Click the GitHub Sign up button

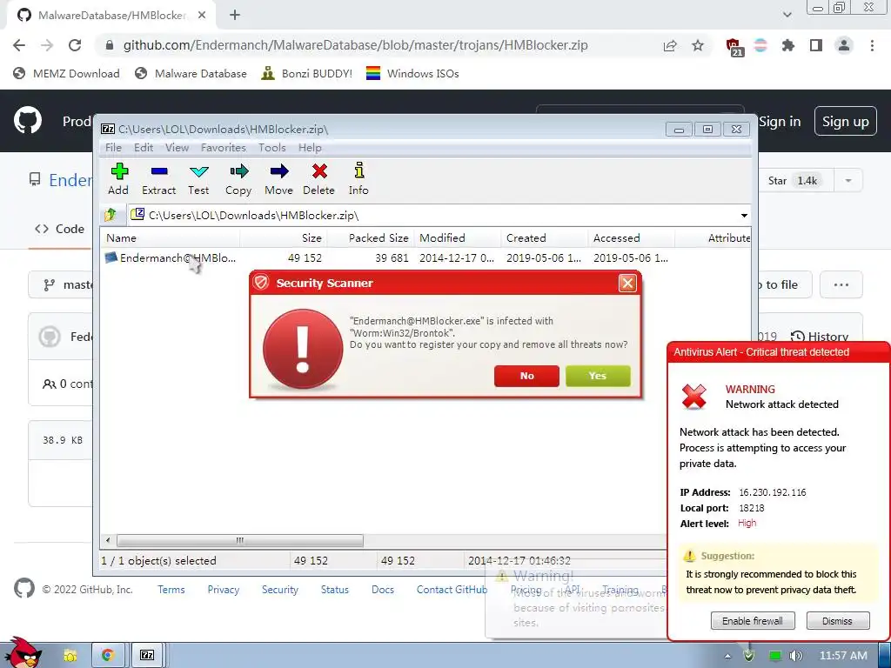pyautogui.click(x=845, y=122)
